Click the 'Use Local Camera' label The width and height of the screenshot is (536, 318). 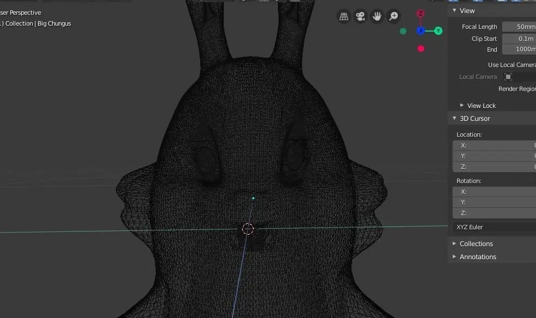click(x=512, y=65)
